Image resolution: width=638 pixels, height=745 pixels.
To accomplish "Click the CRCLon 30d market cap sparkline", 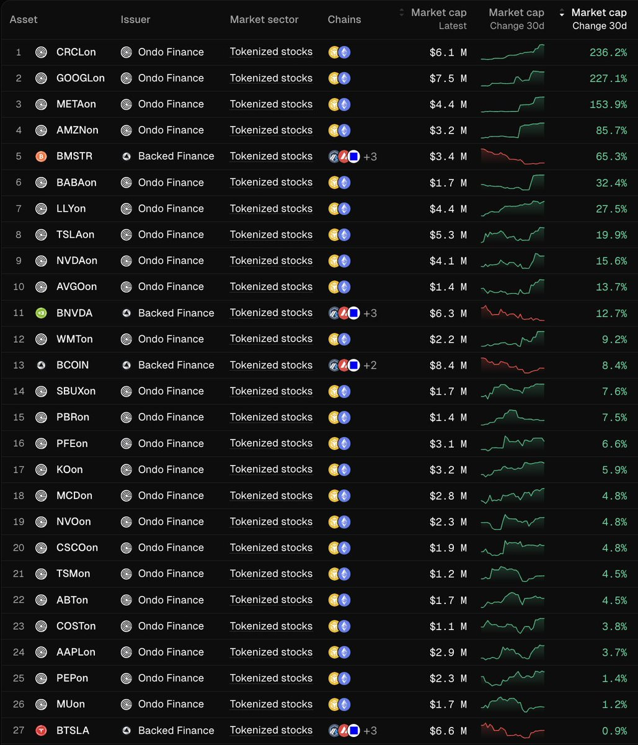I will (x=513, y=52).
